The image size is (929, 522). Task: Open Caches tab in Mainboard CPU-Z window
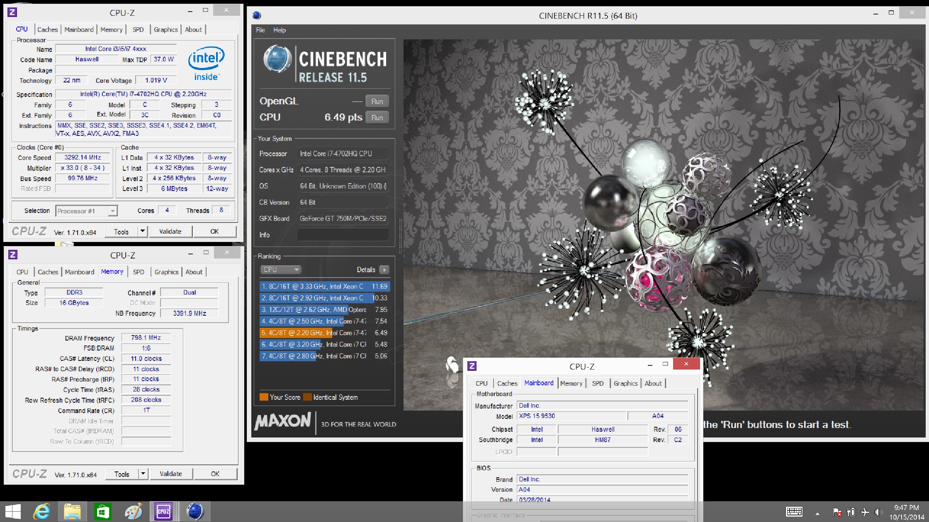507,383
